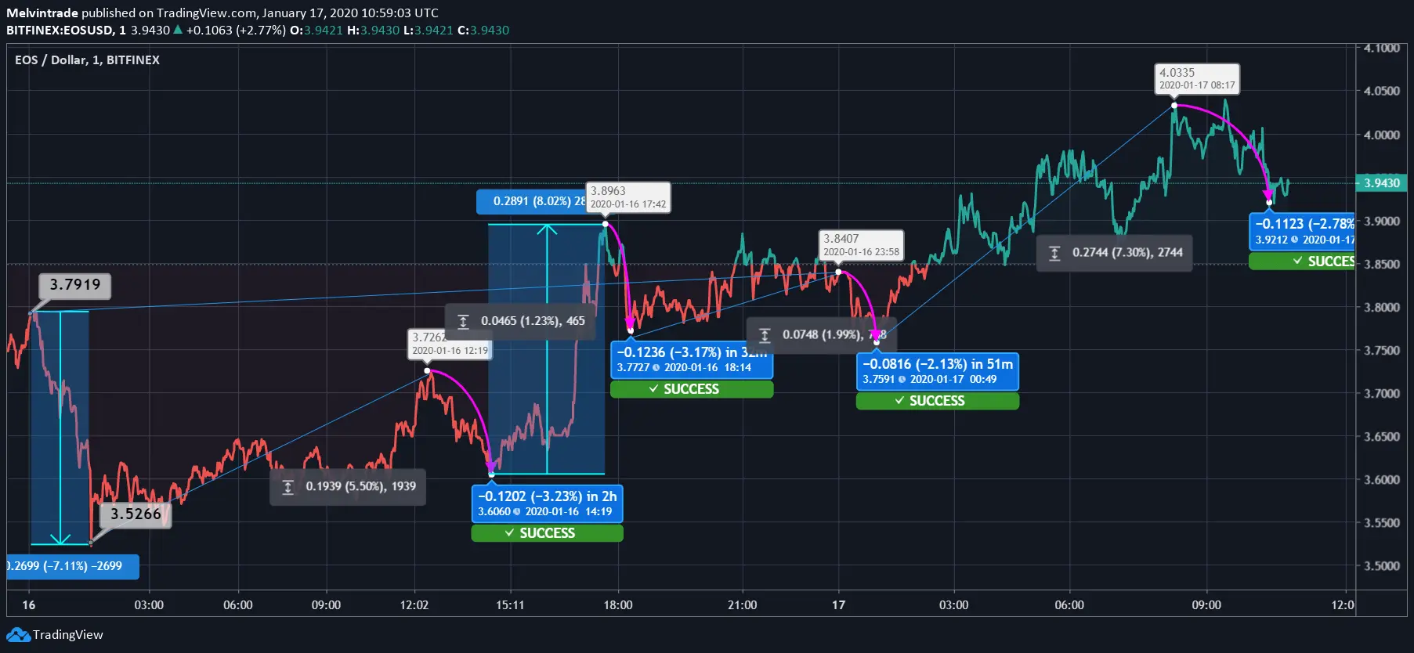Open the -0.0816 (-2.13%) in 51m forecast box

(937, 371)
